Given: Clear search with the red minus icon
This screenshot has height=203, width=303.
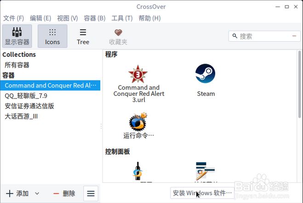Looking at the screenshot, I should 294,36.
